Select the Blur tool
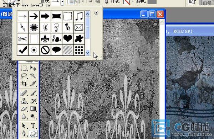Screen dimensions: 214x139 [24, 116]
